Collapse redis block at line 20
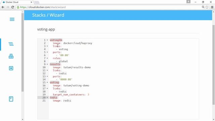Screen dimensions: 215x121 click(47, 97)
